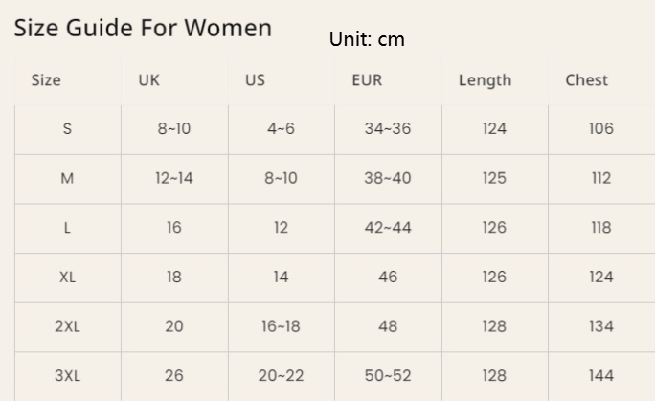The height and width of the screenshot is (401, 655).
Task: Click the US column header
Action: pyautogui.click(x=255, y=80)
